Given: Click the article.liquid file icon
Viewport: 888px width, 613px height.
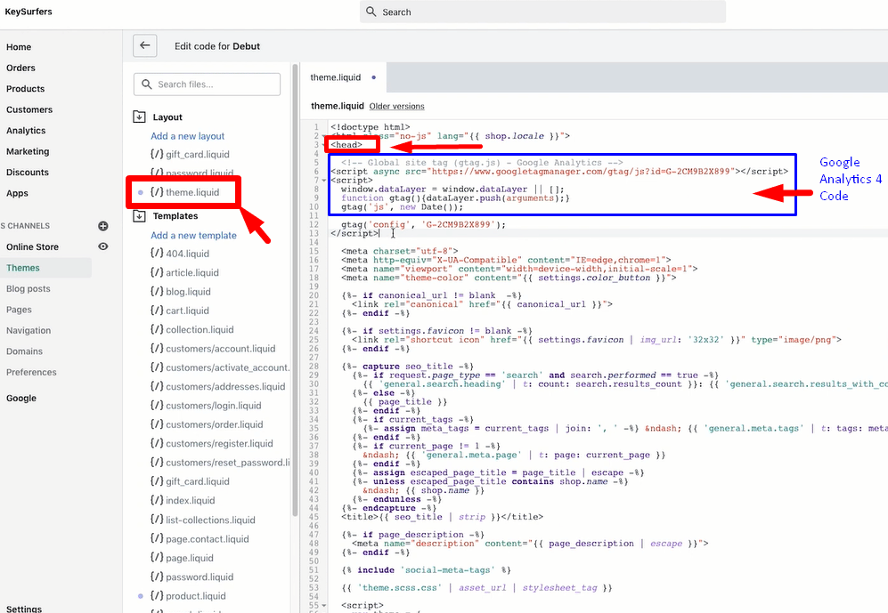Looking at the screenshot, I should [x=157, y=272].
